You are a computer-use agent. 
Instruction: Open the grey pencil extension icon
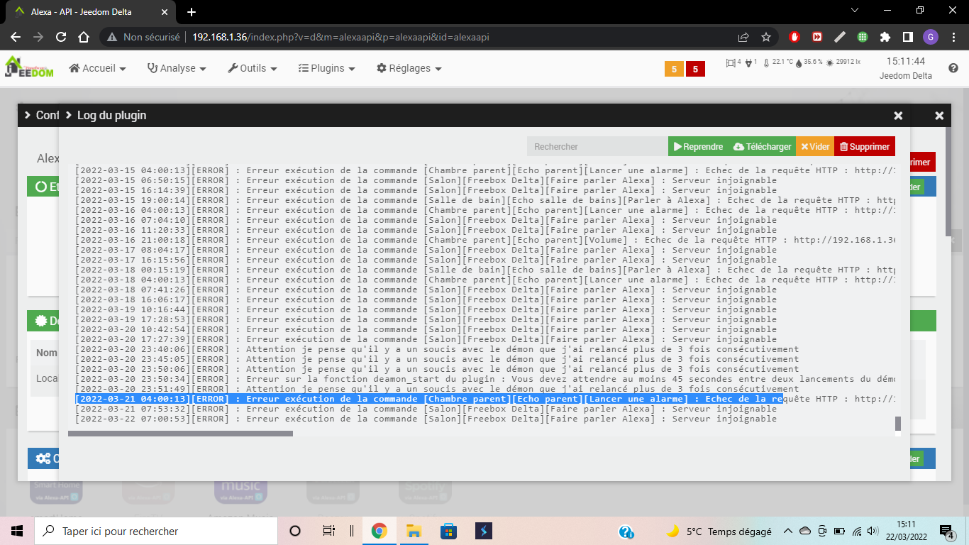[x=840, y=37]
